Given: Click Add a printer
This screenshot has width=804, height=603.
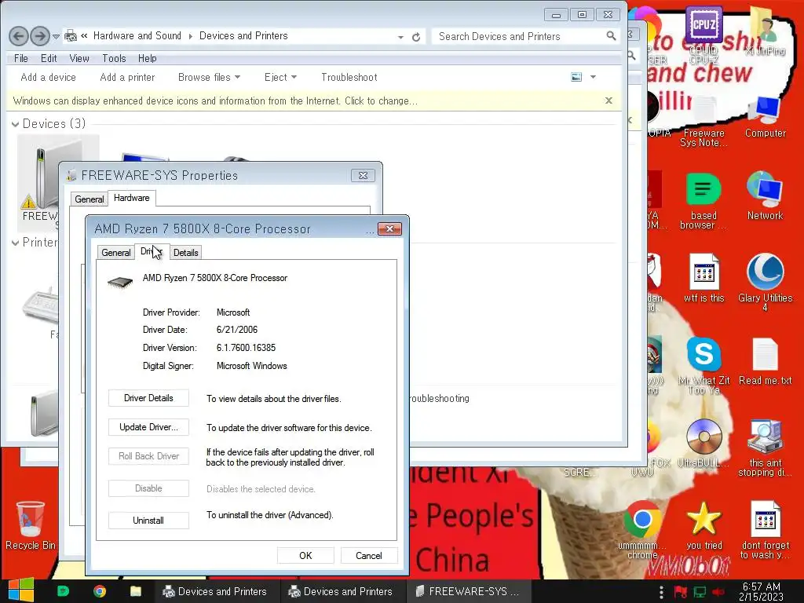Looking at the screenshot, I should click(127, 78).
